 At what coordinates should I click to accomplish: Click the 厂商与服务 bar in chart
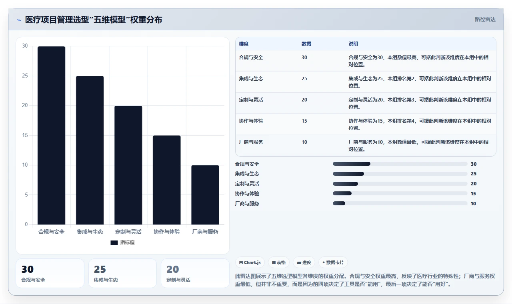205,195
